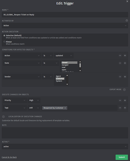Close the Edit Trigger dialog

(127, 1)
